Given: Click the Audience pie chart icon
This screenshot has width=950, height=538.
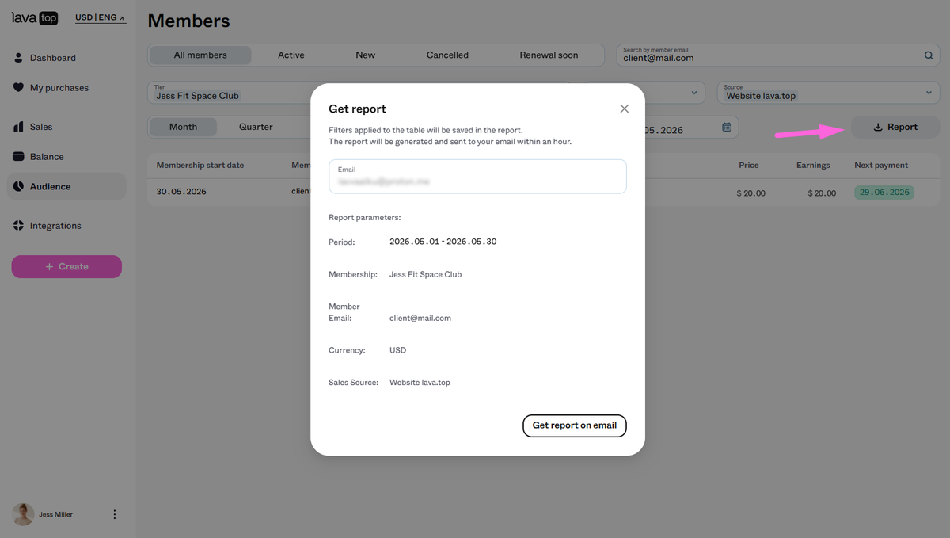Looking at the screenshot, I should [18, 187].
